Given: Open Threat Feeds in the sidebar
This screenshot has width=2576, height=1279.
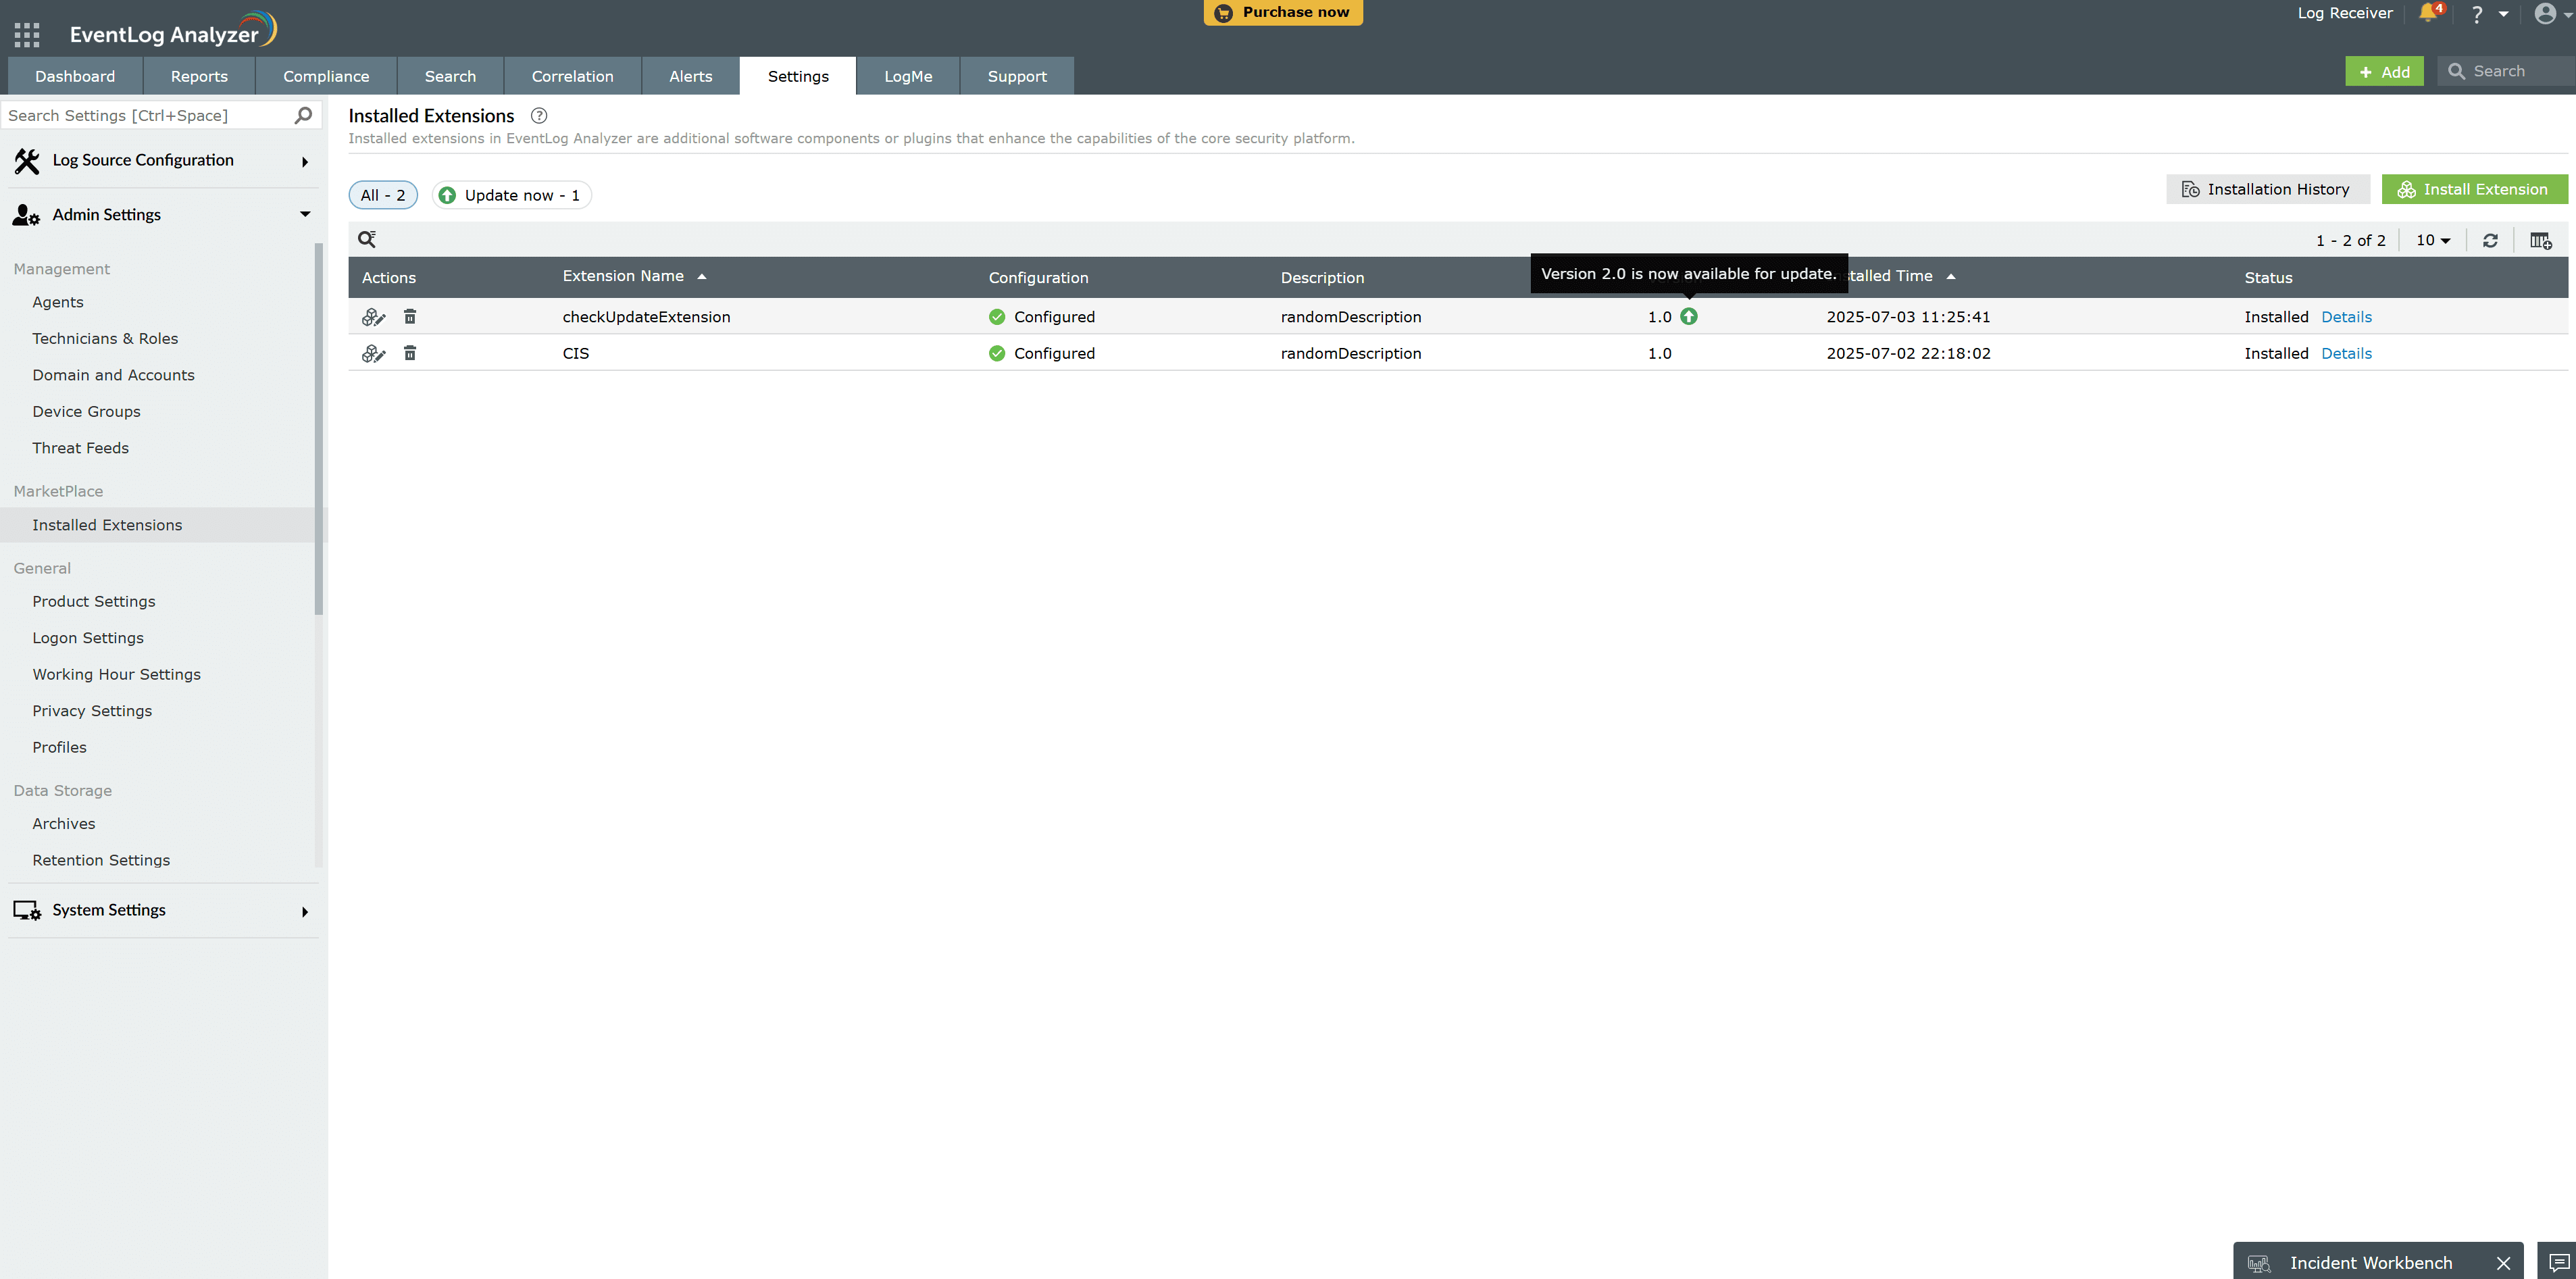Looking at the screenshot, I should coord(80,448).
